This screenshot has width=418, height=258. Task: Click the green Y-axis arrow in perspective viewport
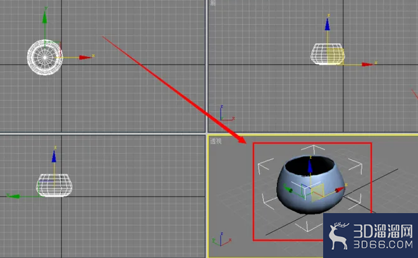pyautogui.click(x=288, y=190)
